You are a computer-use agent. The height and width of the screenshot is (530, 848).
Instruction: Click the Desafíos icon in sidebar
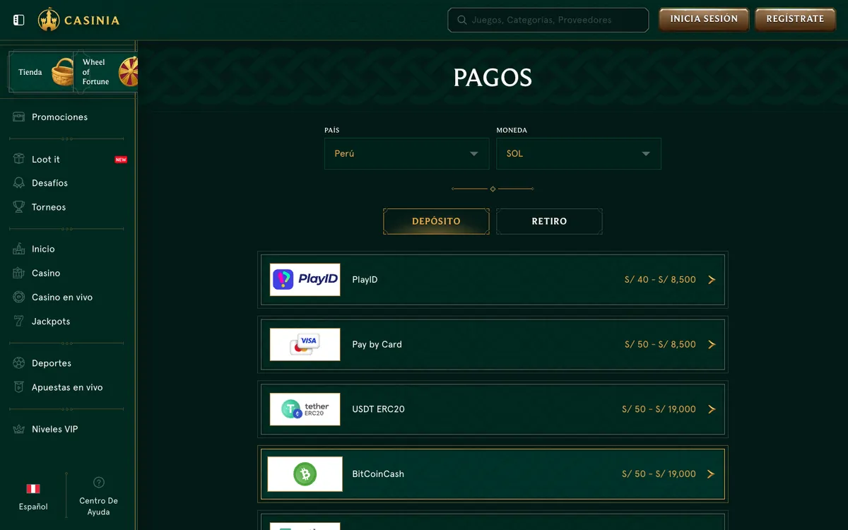click(19, 183)
